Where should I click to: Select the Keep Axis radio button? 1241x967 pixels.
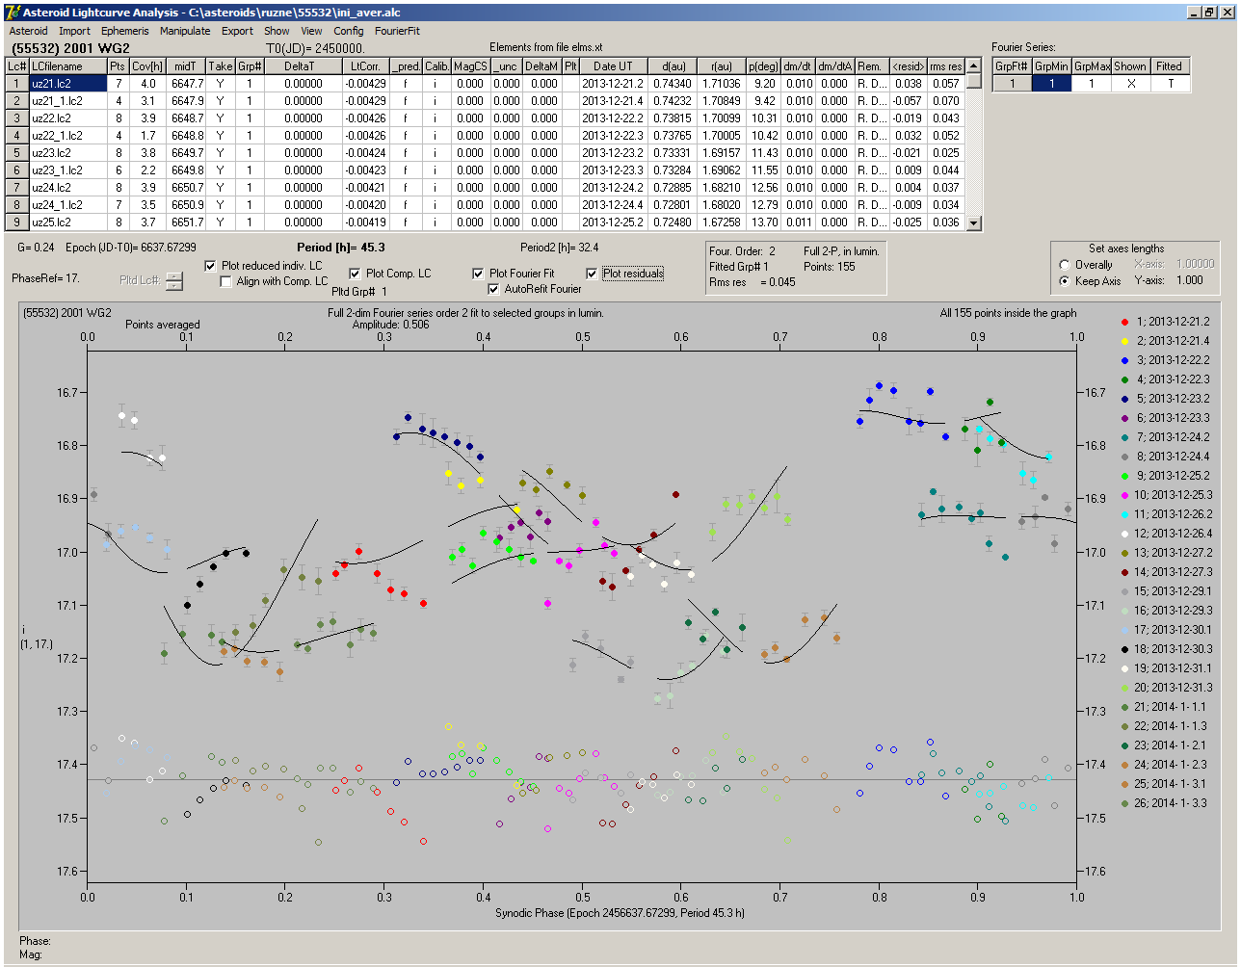pyautogui.click(x=1065, y=281)
